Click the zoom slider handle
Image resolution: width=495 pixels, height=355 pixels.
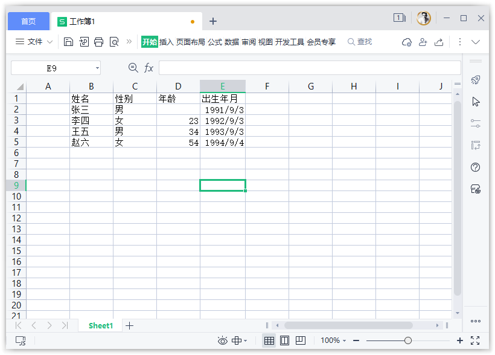pos(408,340)
